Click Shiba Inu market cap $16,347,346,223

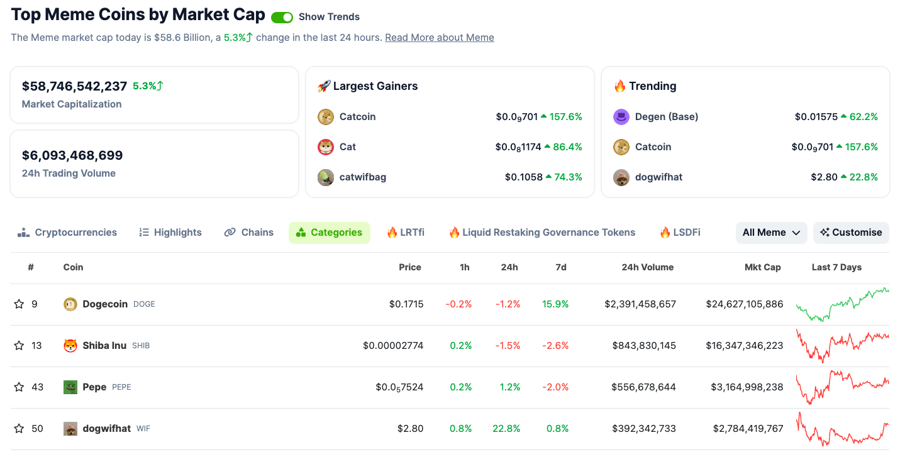pos(745,346)
